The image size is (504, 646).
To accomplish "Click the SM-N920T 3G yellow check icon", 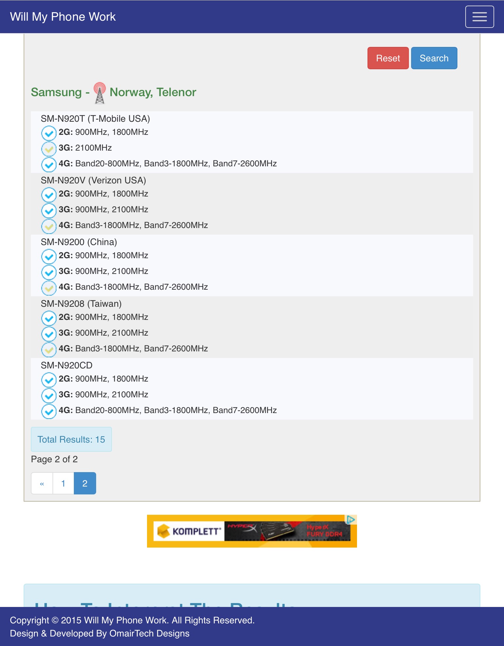I will pyautogui.click(x=49, y=149).
